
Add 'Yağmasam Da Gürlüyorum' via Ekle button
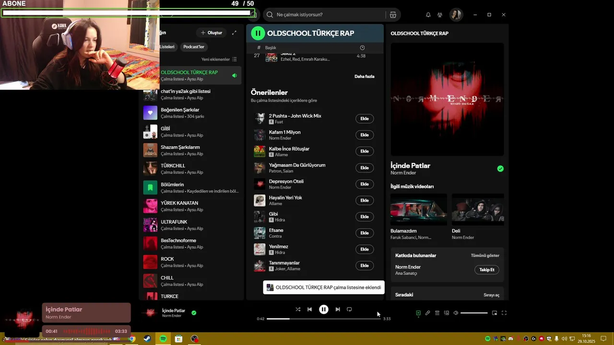click(x=365, y=168)
